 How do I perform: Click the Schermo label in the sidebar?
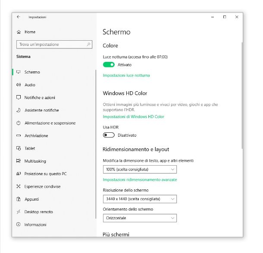click(32, 72)
